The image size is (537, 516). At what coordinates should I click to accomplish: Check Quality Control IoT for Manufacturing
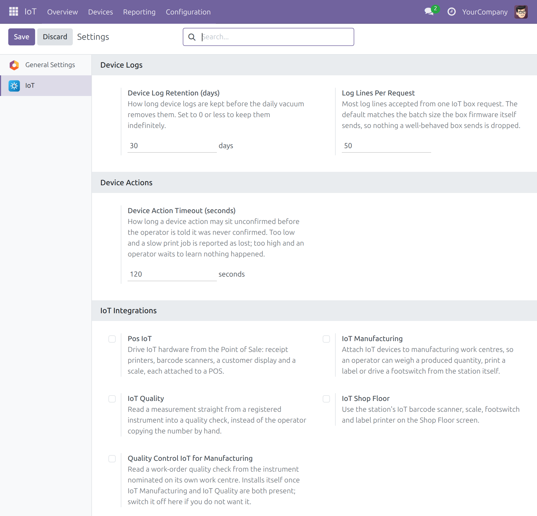click(x=112, y=459)
